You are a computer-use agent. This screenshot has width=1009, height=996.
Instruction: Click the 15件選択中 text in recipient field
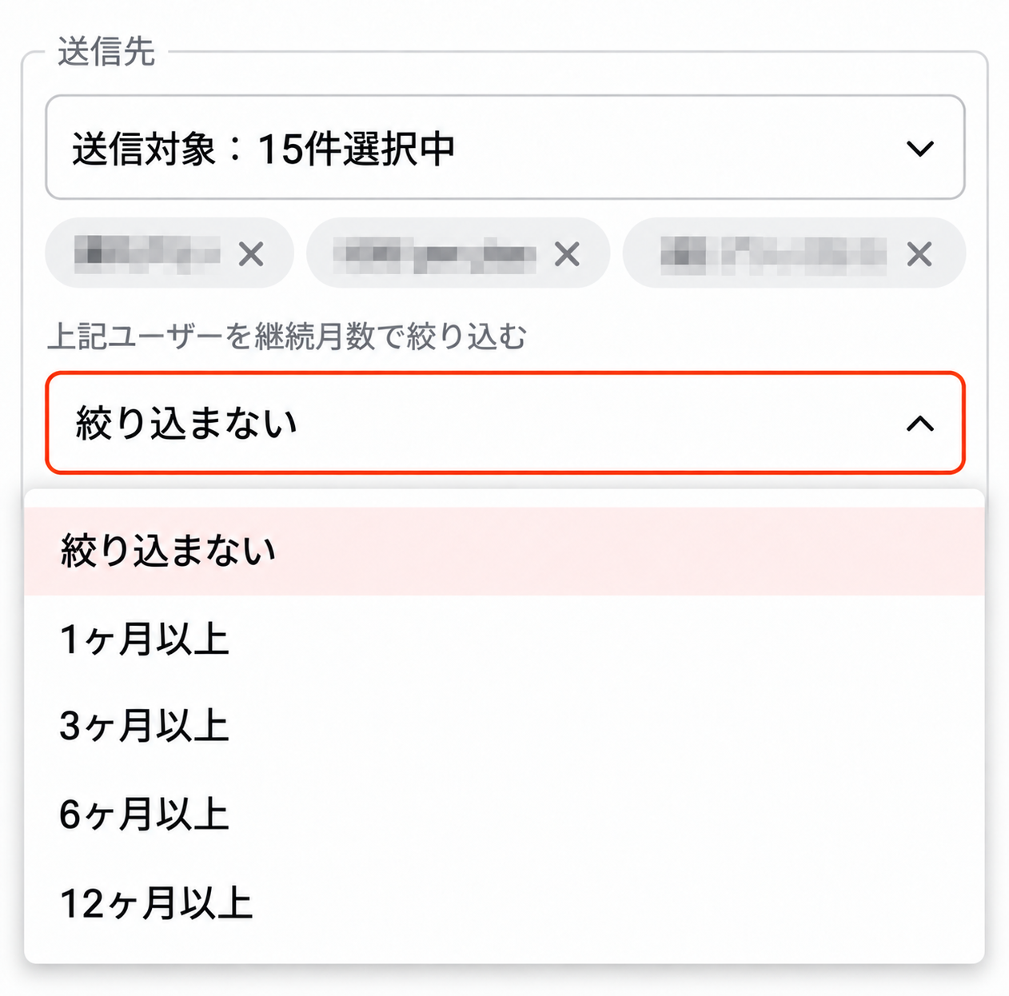pyautogui.click(x=357, y=149)
